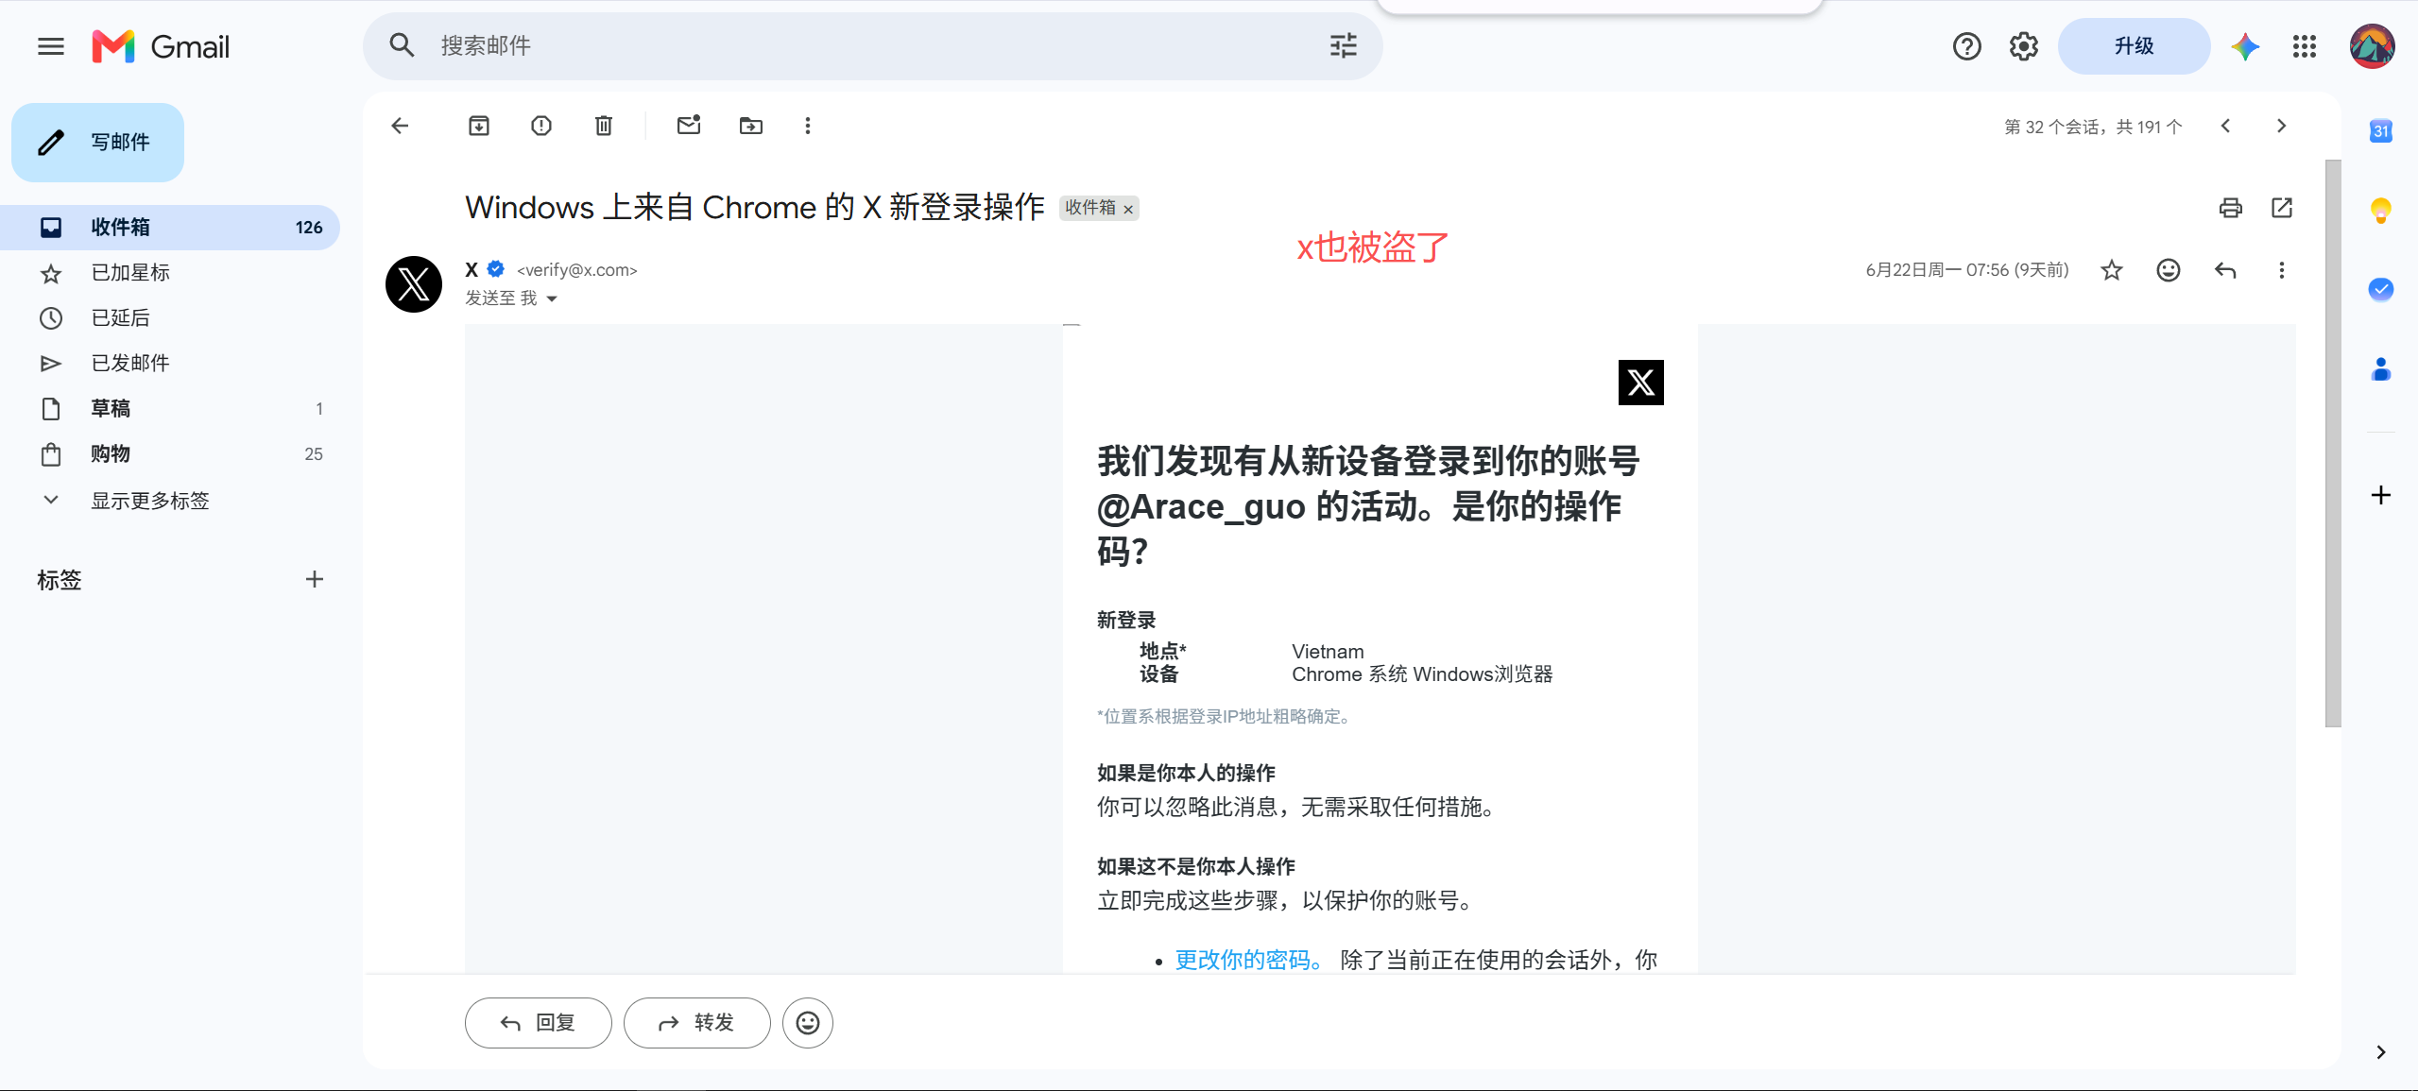This screenshot has width=2418, height=1091.
Task: Report this email as spam
Action: coord(541,126)
